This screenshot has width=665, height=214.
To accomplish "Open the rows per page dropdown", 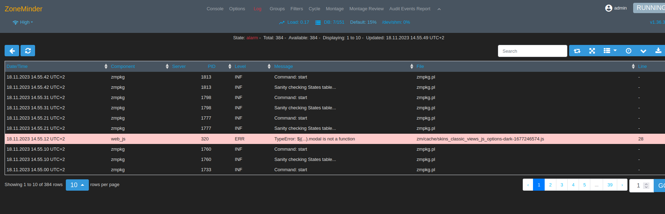I will point(77,185).
